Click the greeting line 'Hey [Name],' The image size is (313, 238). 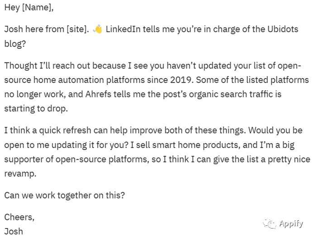tap(29, 8)
